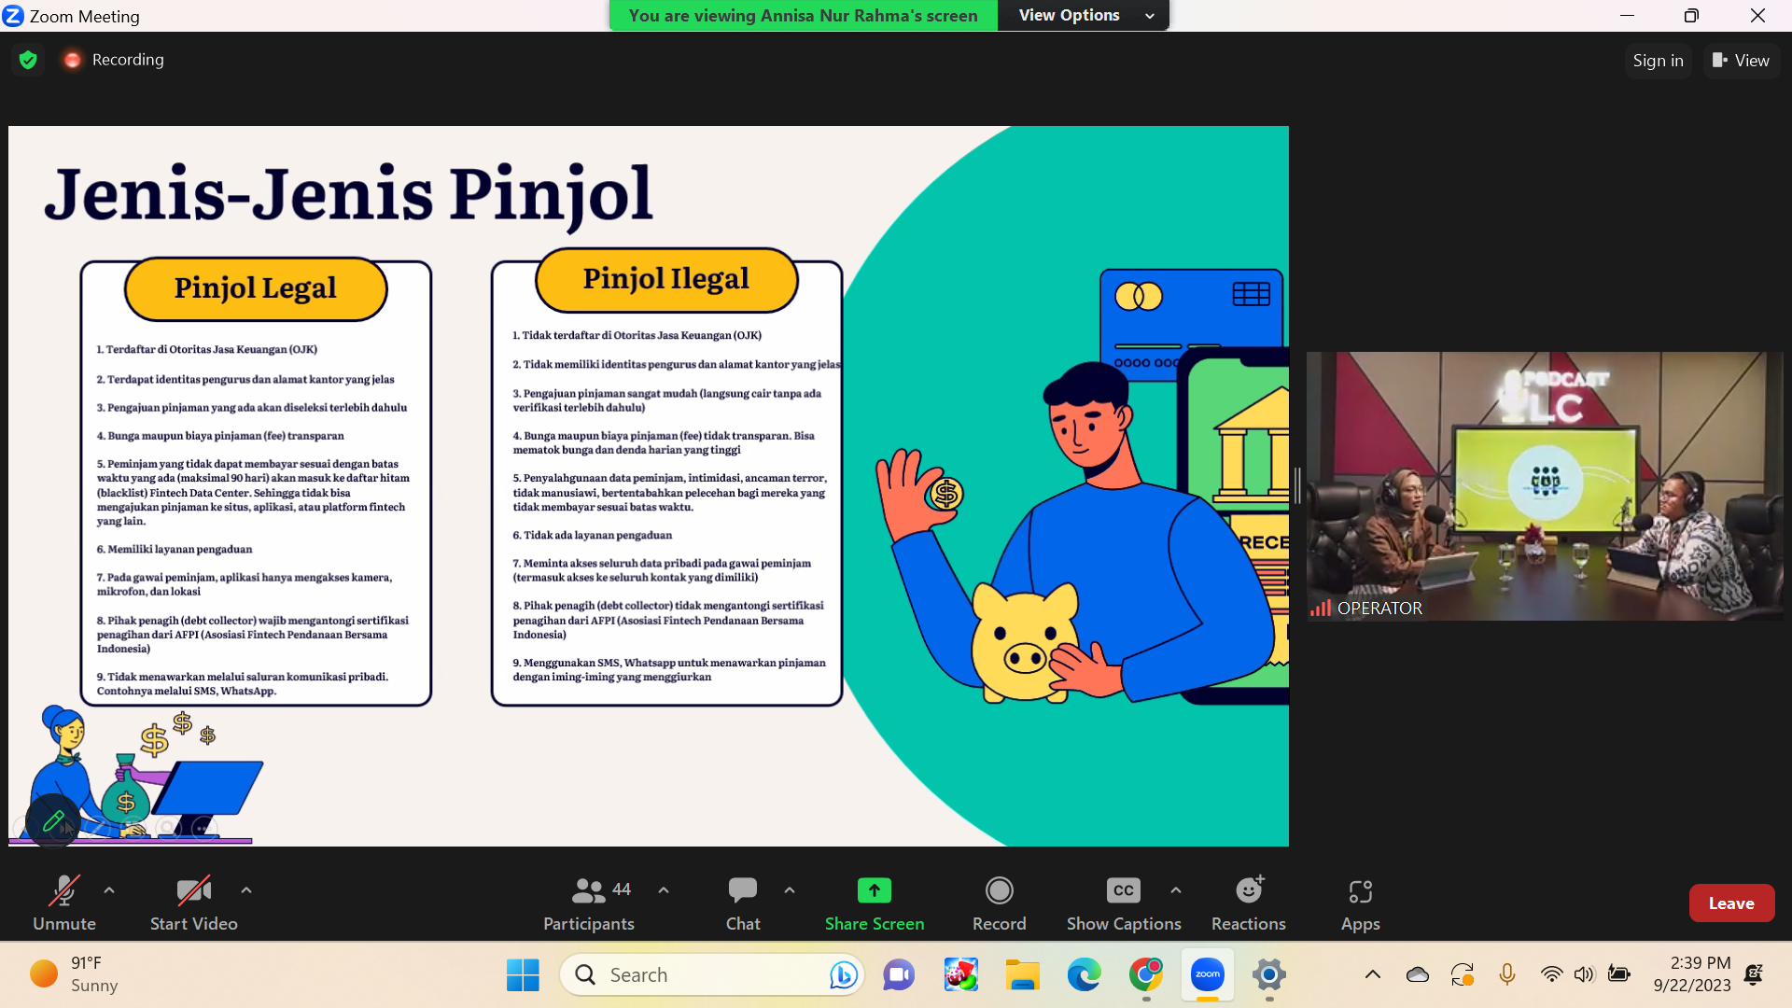The height and width of the screenshot is (1008, 1792).
Task: Click the green encryption shield icon
Action: point(28,60)
